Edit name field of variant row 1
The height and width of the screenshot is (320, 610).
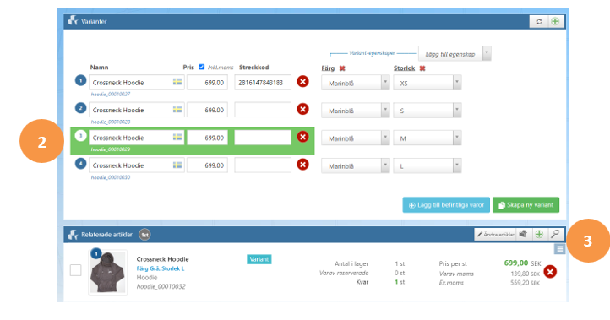click(x=136, y=83)
